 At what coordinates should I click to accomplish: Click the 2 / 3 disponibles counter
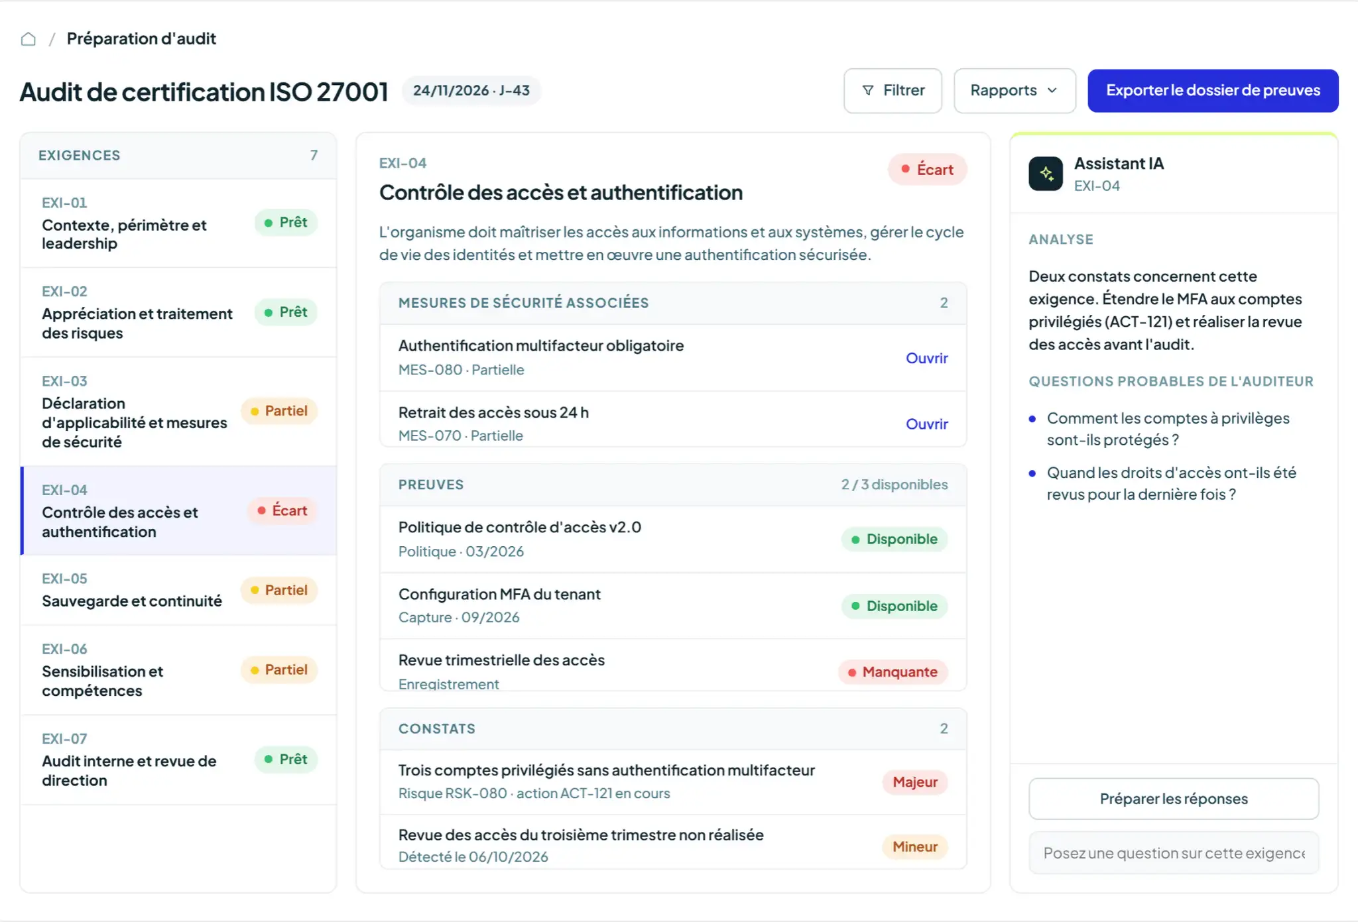(x=895, y=485)
